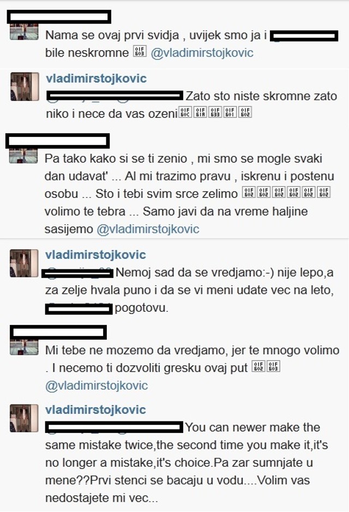
Task: Click vladimirstojkovic avatar beside 'You can newer' reply
Action: (x=24, y=418)
